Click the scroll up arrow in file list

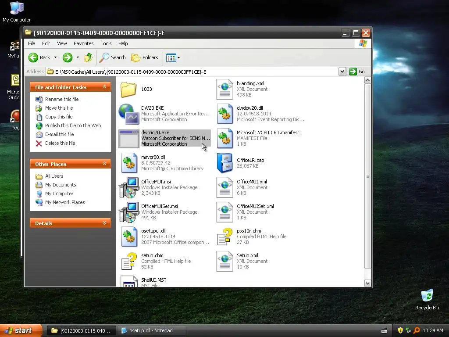tap(368, 81)
